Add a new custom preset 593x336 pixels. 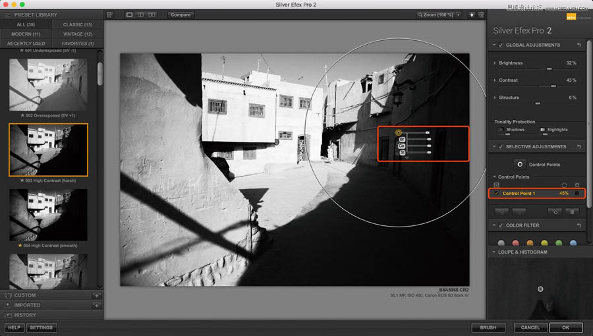[97, 296]
